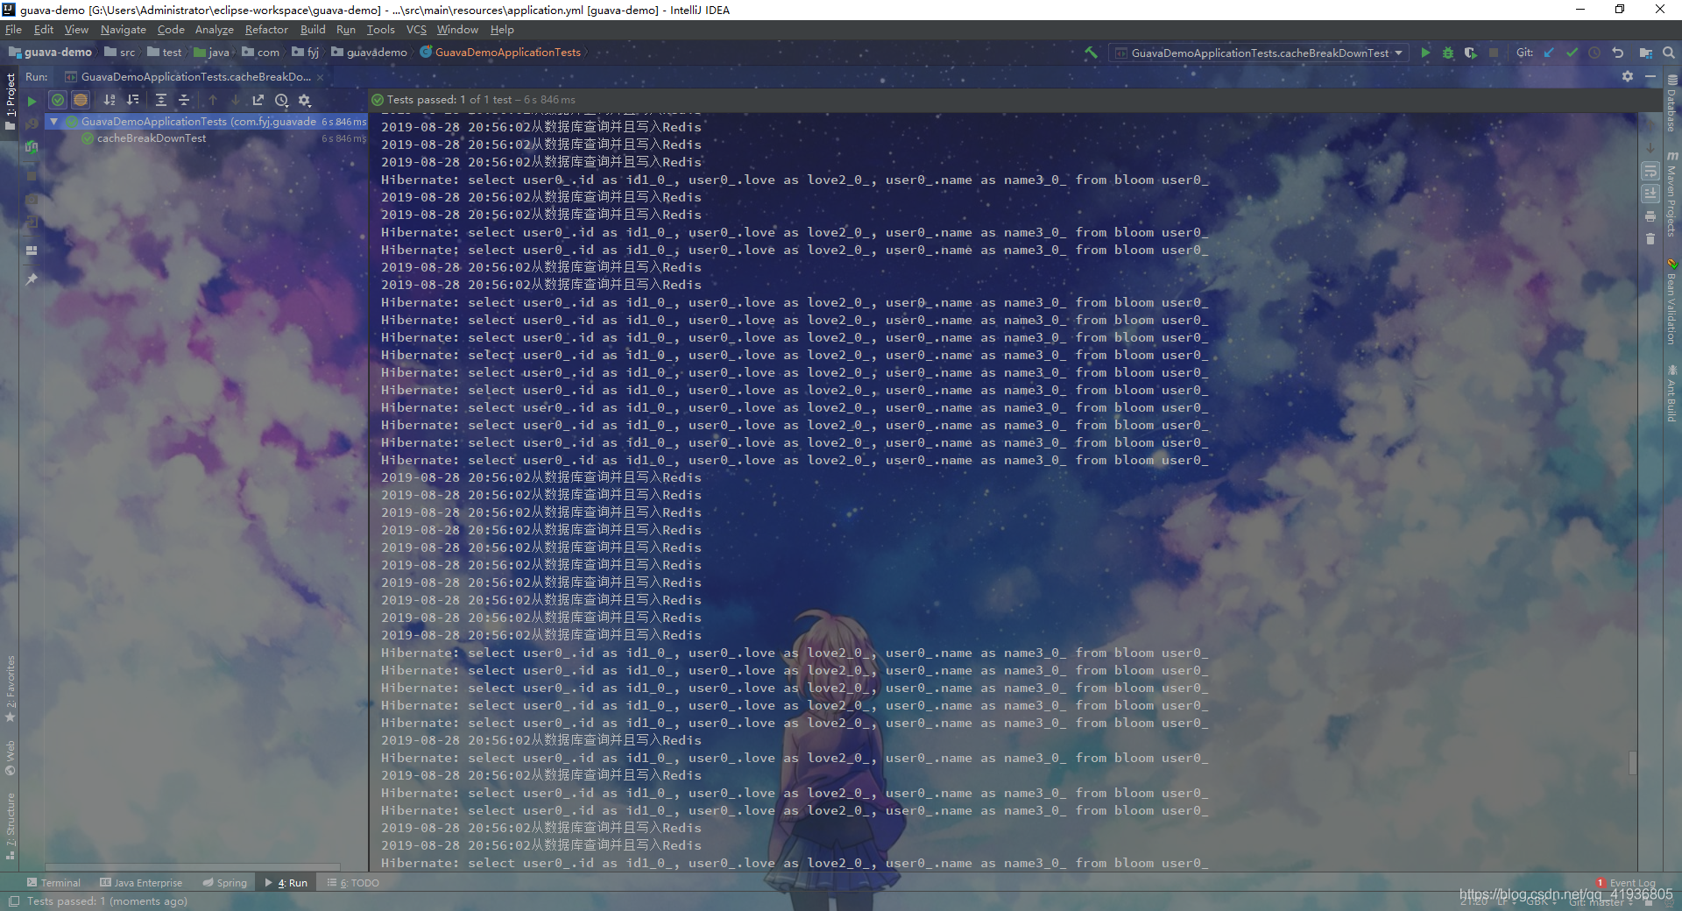
Task: Open VCS menu
Action: coord(416,30)
